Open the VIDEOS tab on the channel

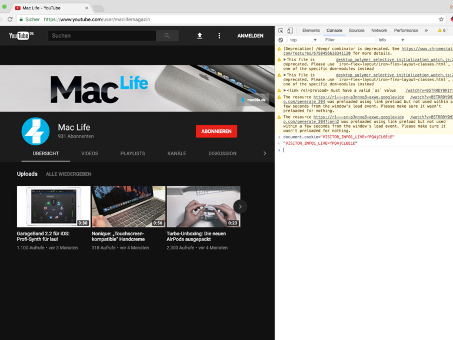(89, 154)
